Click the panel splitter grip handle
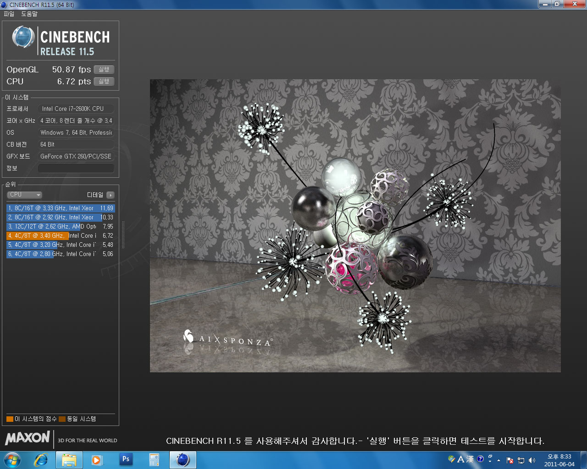Viewport: 587px width, 469px height. pyautogui.click(x=123, y=234)
